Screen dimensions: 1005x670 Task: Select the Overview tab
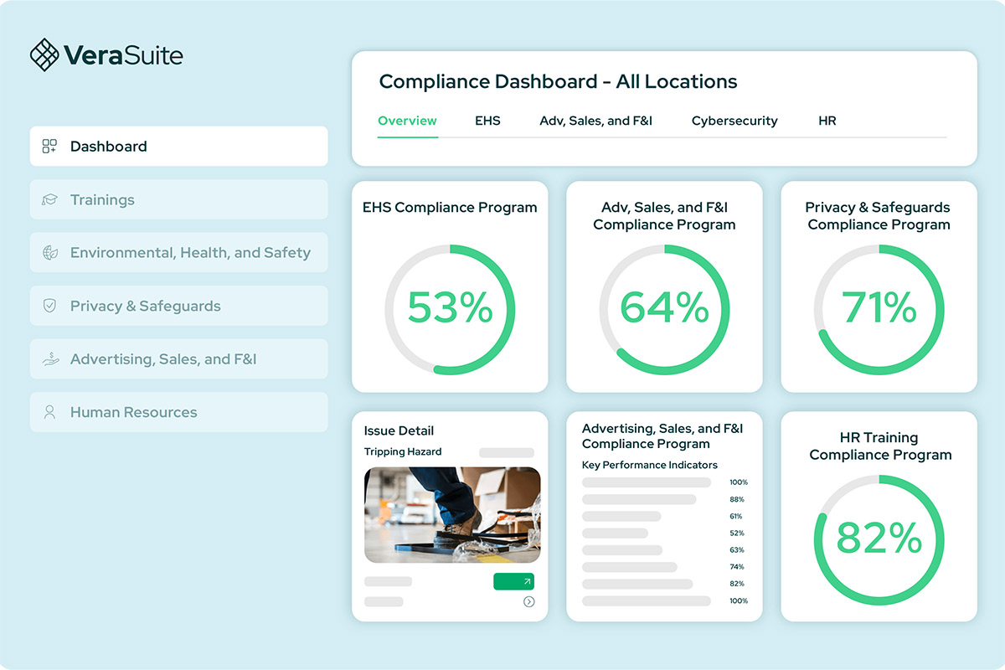point(407,121)
